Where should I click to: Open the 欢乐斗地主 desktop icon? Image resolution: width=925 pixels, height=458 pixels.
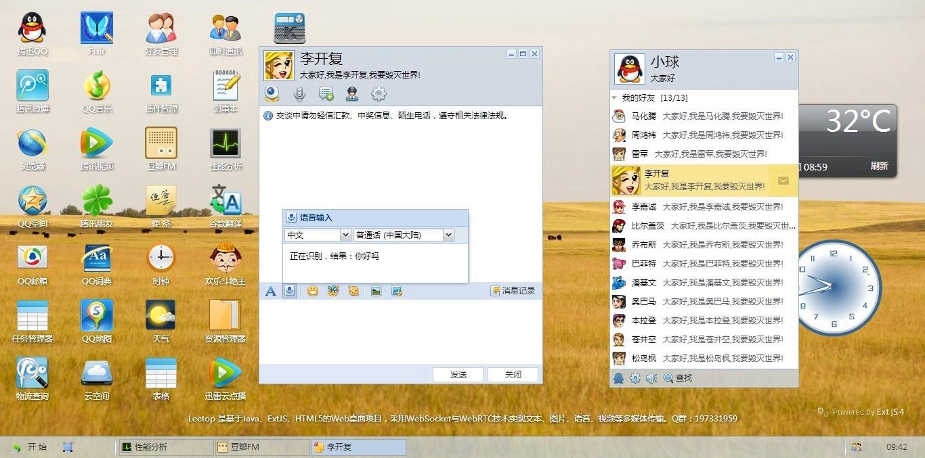(225, 264)
